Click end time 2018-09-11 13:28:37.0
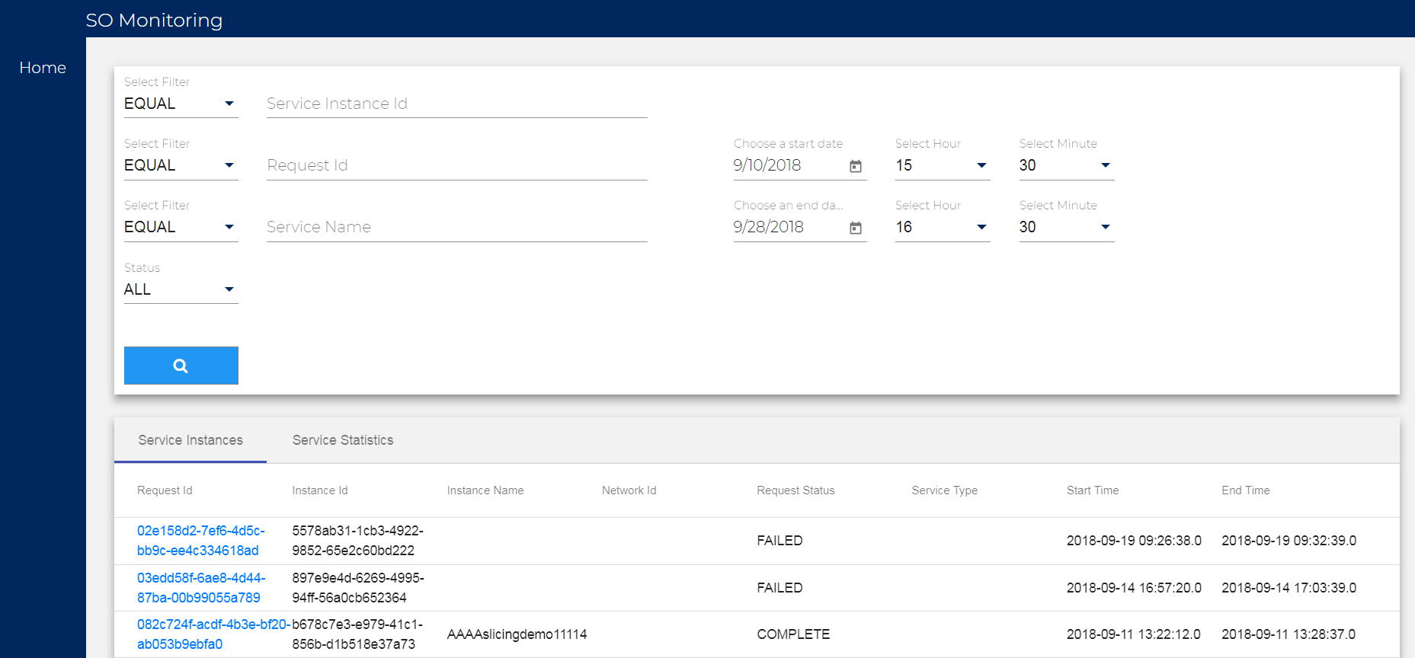1415x658 pixels. click(x=1289, y=634)
